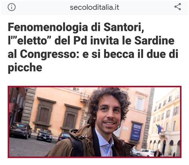Click the red border of the photo
Image resolution: width=189 pixels, height=165 pixels.
coord(94,87)
